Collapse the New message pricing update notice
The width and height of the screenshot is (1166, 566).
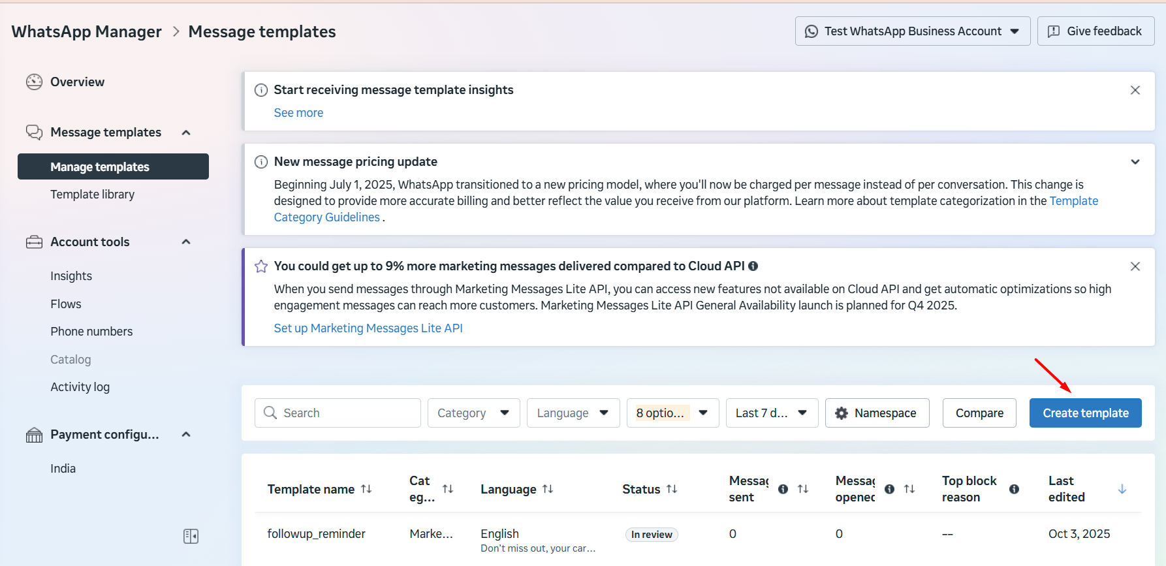(x=1135, y=162)
